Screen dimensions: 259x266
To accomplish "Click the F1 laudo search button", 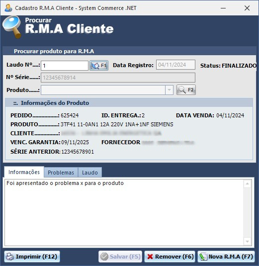I will click(x=99, y=66).
